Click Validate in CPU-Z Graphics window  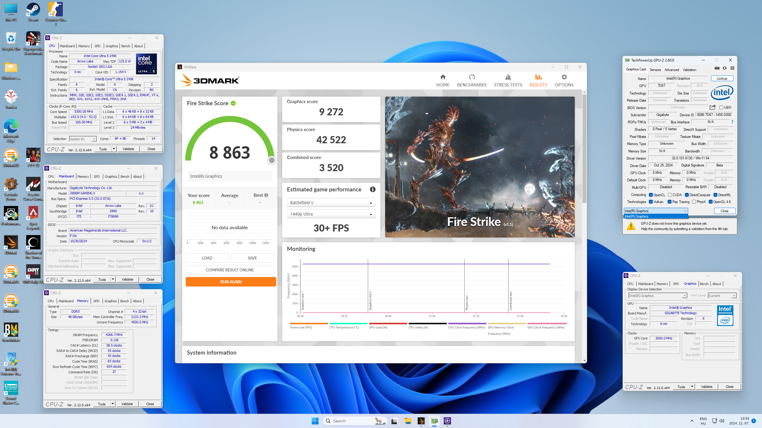click(x=706, y=387)
